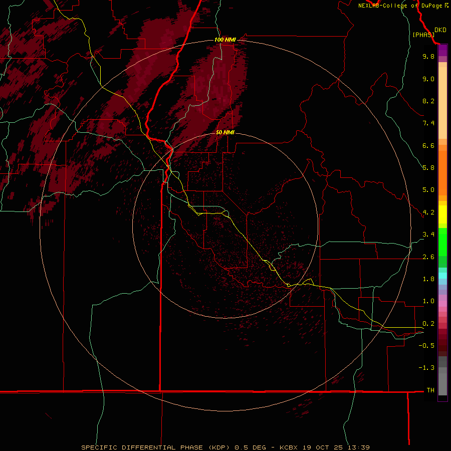This screenshot has height=451, width=451.
Task: Click the [PHAS] legend label
Action: pyautogui.click(x=423, y=35)
